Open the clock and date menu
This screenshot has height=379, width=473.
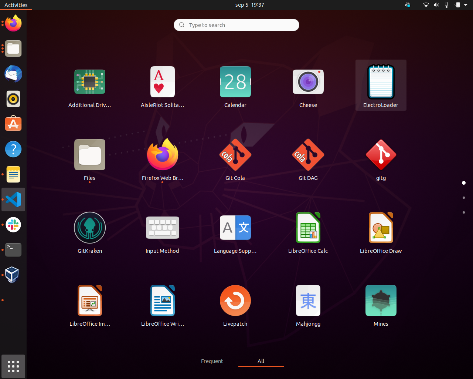[x=250, y=5]
